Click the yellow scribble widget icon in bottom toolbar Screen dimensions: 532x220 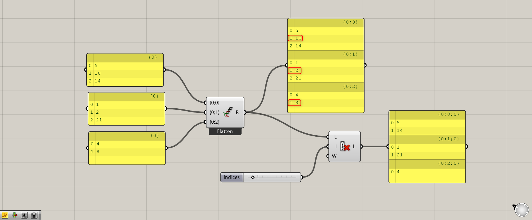click(x=5, y=215)
